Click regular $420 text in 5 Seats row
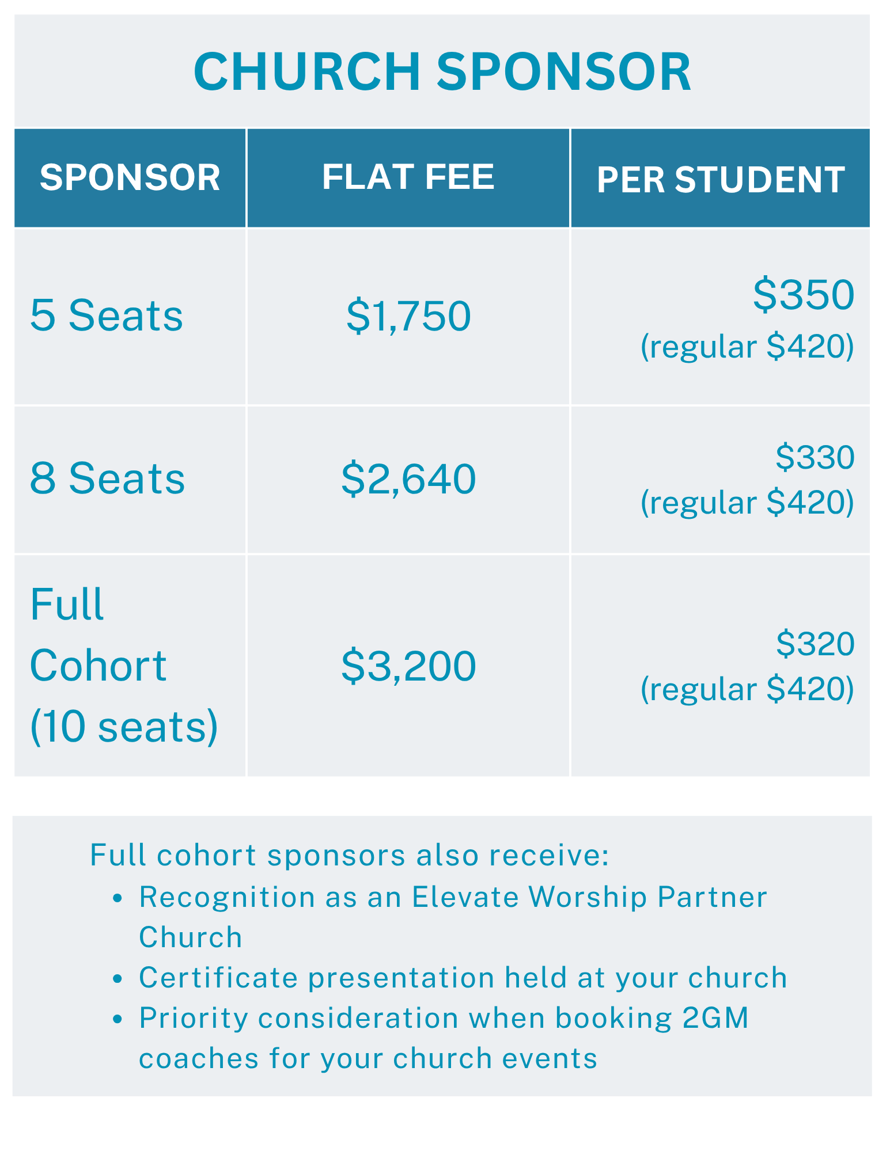 [747, 347]
